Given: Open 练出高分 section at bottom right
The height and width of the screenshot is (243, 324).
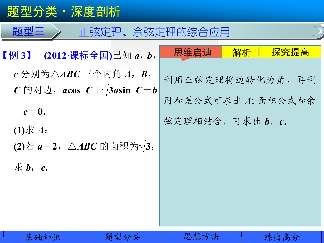Looking at the screenshot, I should pyautogui.click(x=281, y=237).
